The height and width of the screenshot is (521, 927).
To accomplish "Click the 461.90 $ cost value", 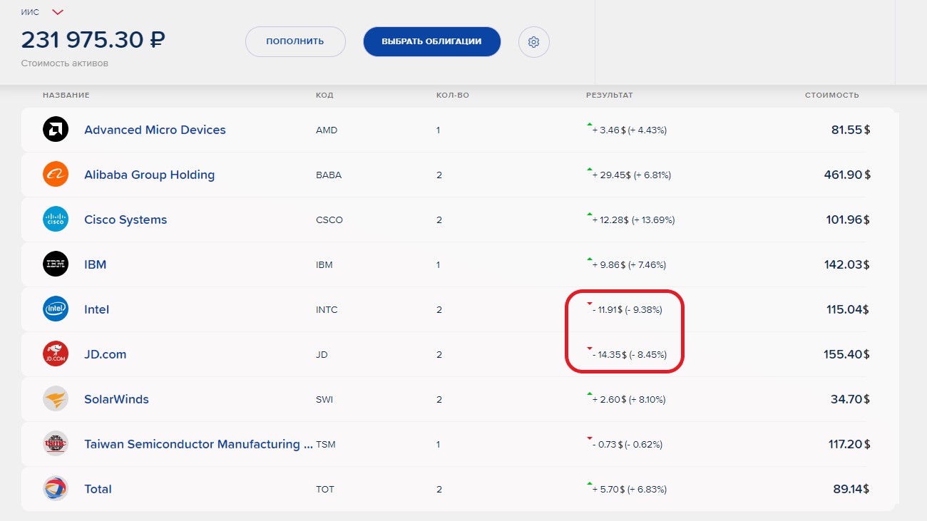I will (x=847, y=175).
